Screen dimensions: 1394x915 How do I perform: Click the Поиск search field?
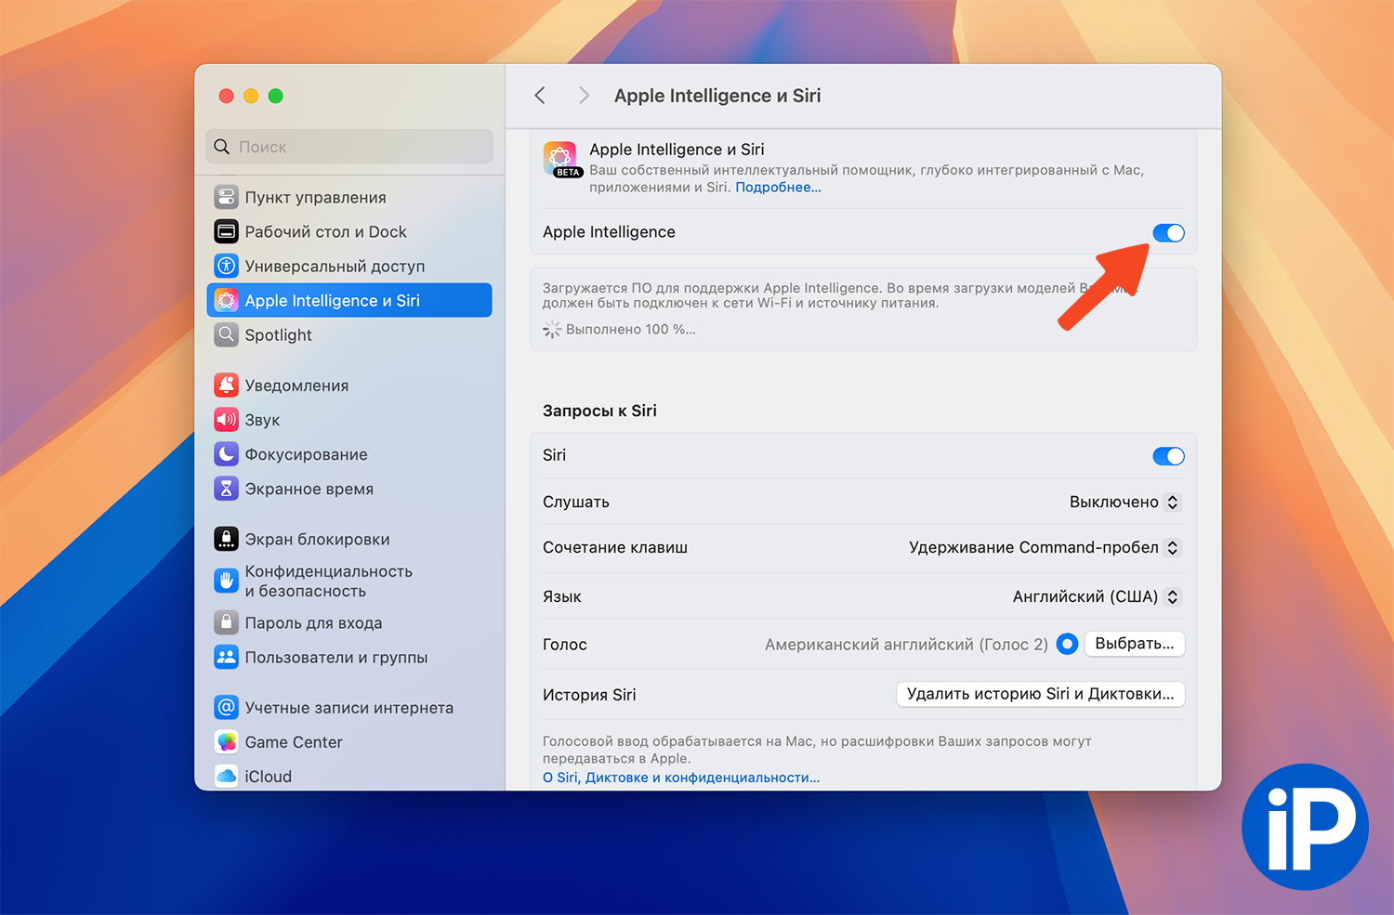click(x=349, y=147)
